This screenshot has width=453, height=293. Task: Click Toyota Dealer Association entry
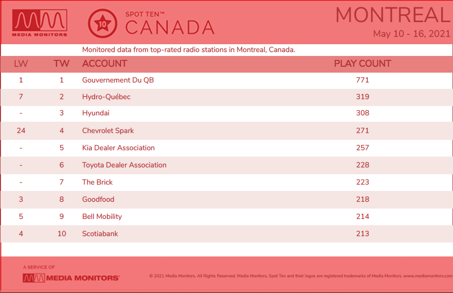pos(124,165)
